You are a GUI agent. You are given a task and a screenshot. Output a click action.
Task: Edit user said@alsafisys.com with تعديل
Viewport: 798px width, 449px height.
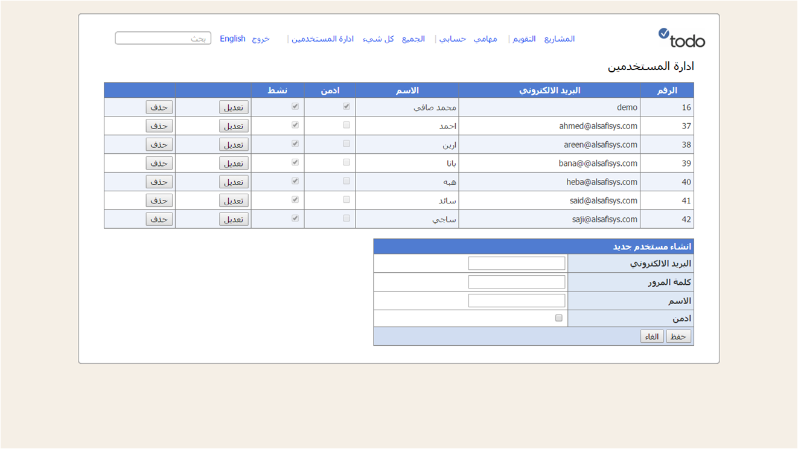coord(234,200)
